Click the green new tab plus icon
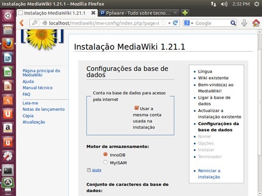The width and height of the screenshot is (262, 196). [x=185, y=13]
